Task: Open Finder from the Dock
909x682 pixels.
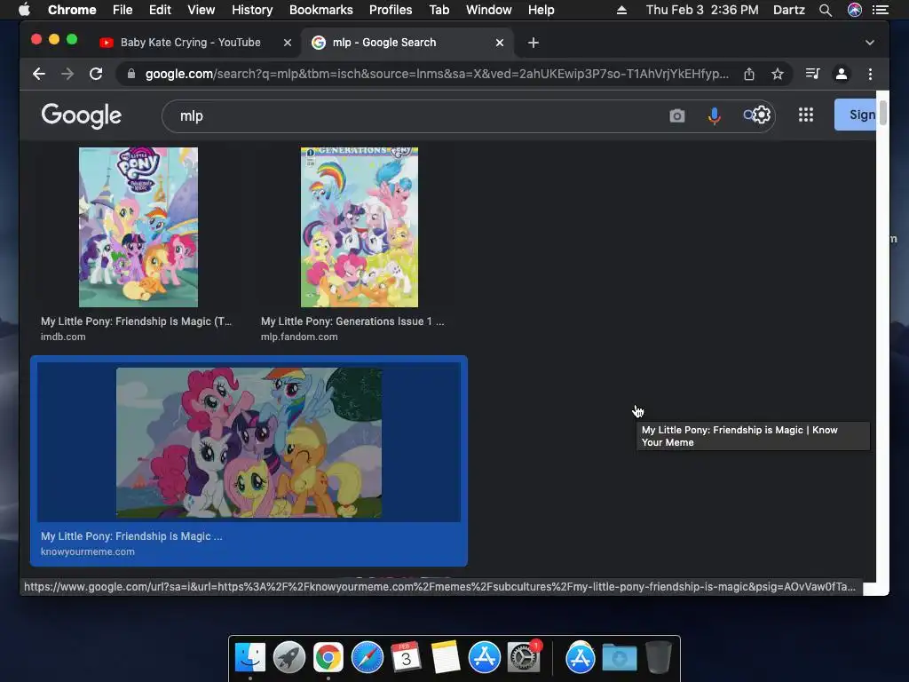Action: 250,657
